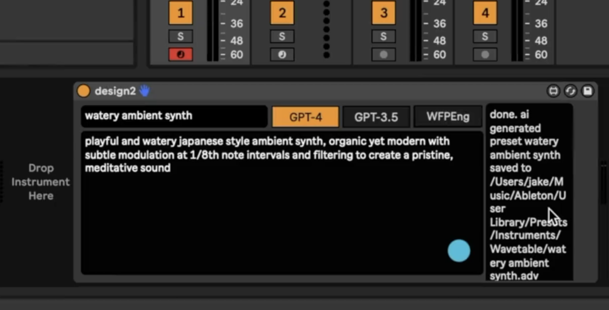Toggle the orange device activator on design2
609x310 pixels.
coord(83,91)
